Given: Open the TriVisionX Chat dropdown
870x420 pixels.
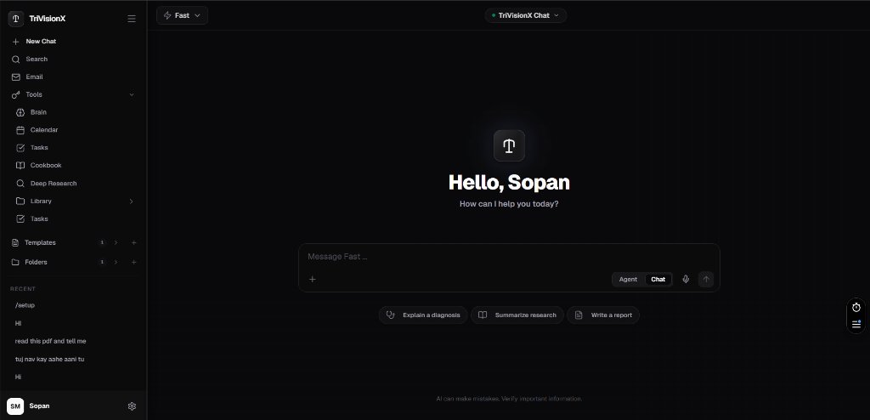Looking at the screenshot, I should pos(525,15).
